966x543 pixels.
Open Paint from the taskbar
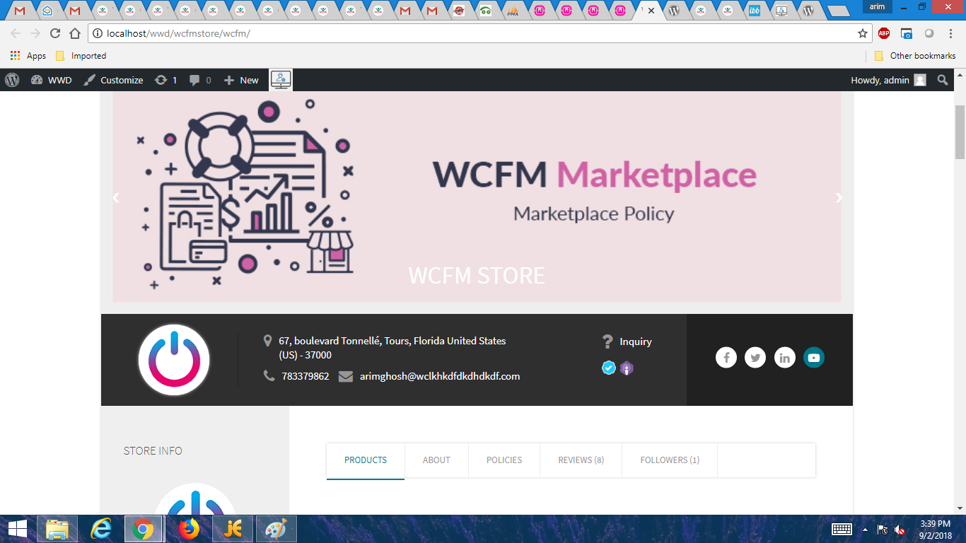coord(277,529)
